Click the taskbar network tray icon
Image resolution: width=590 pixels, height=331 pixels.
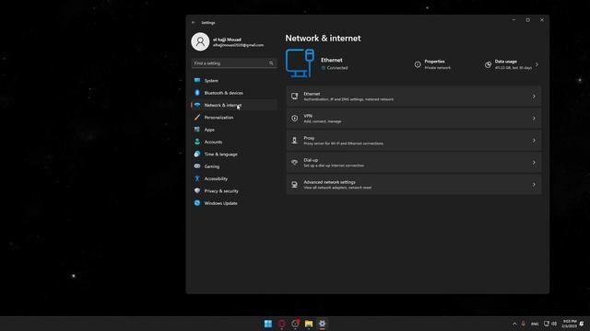pos(547,324)
